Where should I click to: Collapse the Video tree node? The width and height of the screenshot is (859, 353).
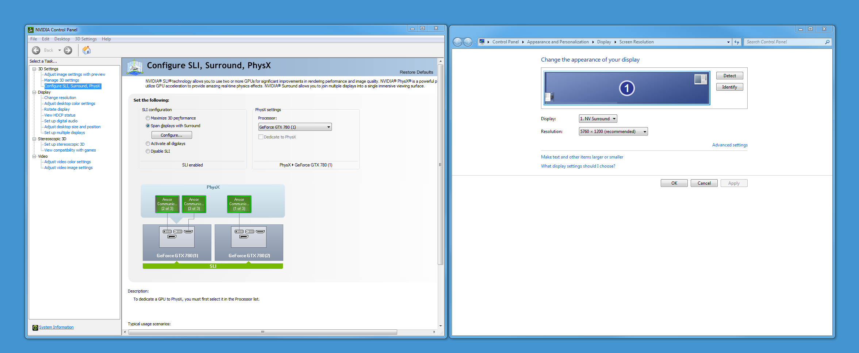pos(34,156)
